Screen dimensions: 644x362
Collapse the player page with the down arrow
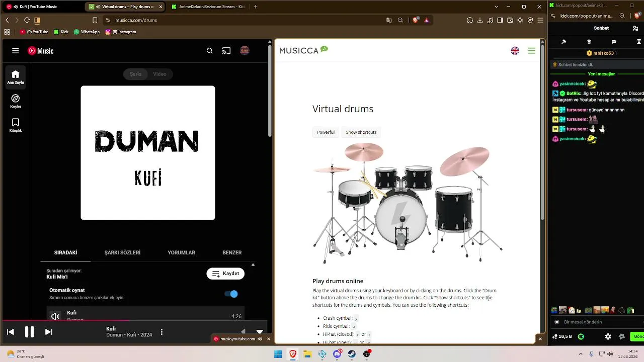[x=260, y=332]
